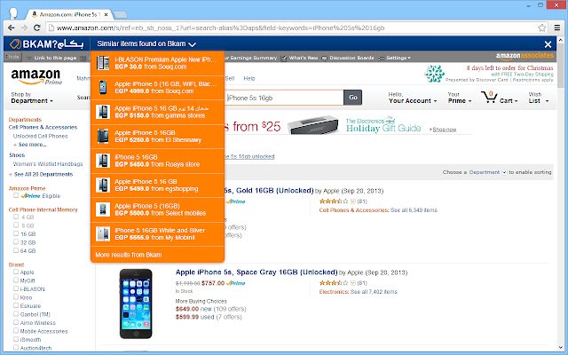Click the Space Gray iPhone 5s image
This screenshot has height=355, width=568.
pyautogui.click(x=136, y=304)
